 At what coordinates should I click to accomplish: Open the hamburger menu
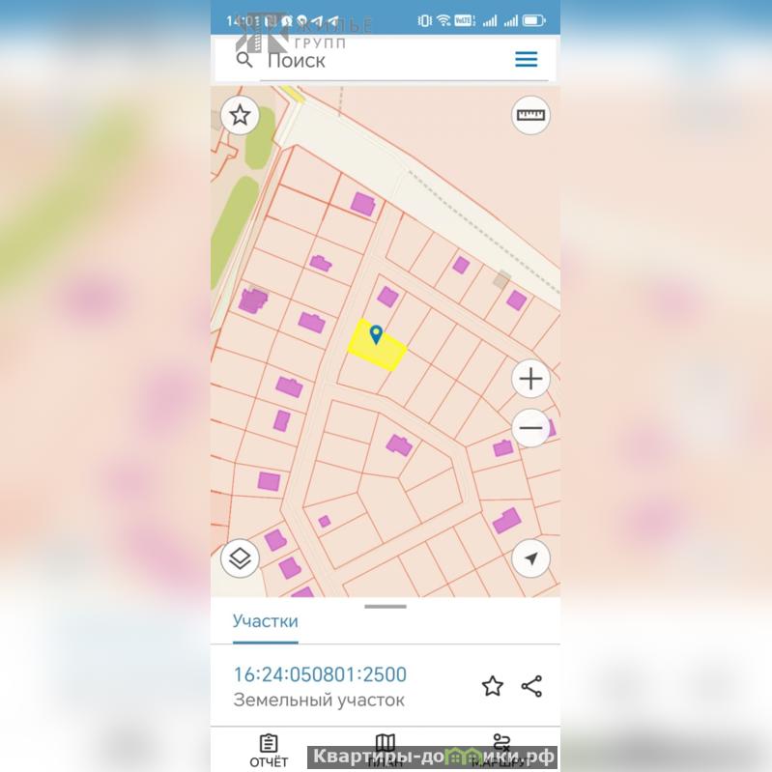526,60
